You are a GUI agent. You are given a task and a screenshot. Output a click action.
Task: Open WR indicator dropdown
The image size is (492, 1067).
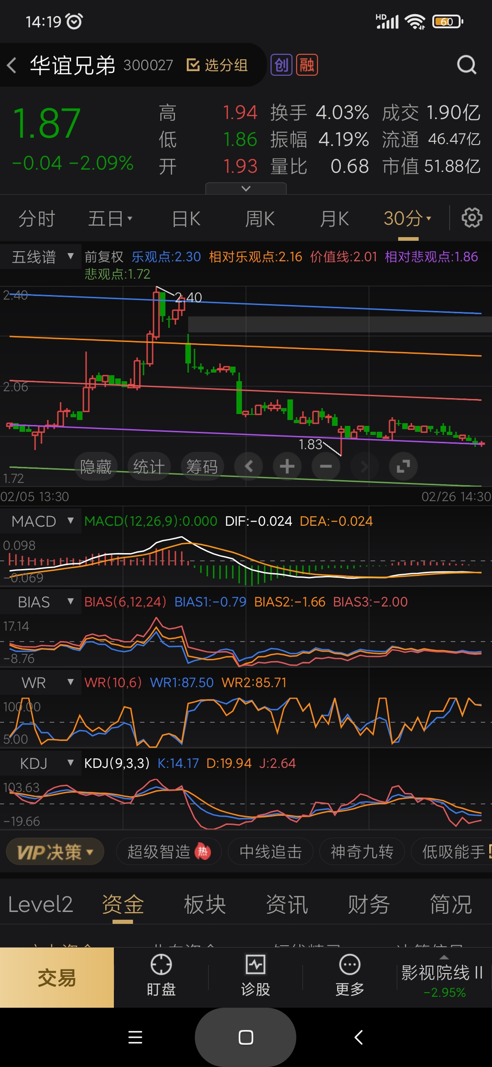[41, 683]
